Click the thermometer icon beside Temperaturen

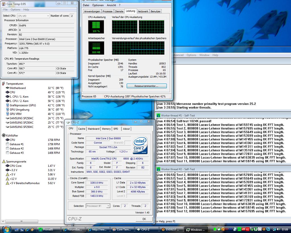(3, 84)
